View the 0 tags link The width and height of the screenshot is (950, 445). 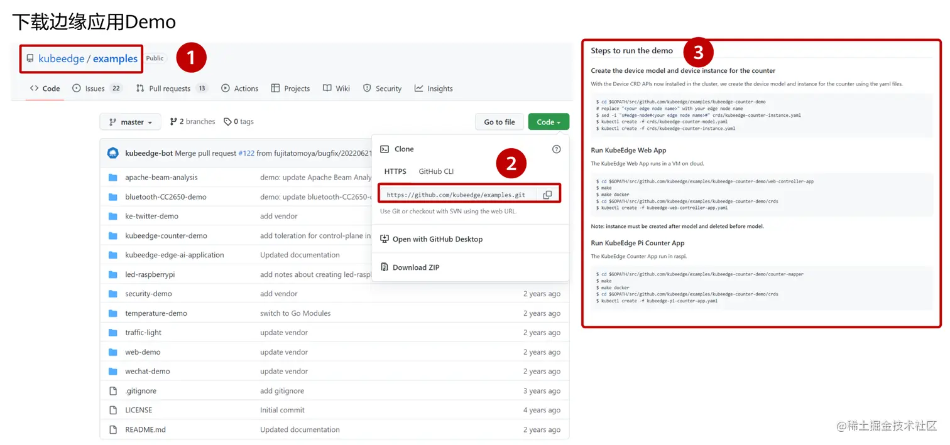pyautogui.click(x=239, y=122)
